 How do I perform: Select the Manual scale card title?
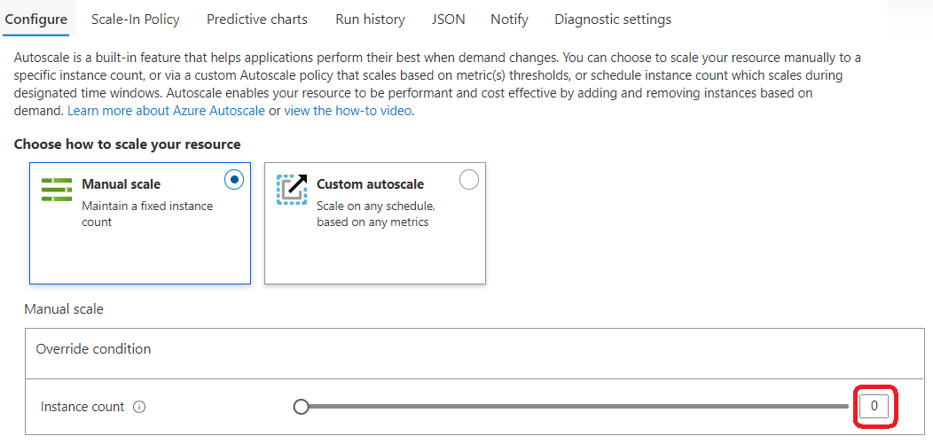(121, 184)
